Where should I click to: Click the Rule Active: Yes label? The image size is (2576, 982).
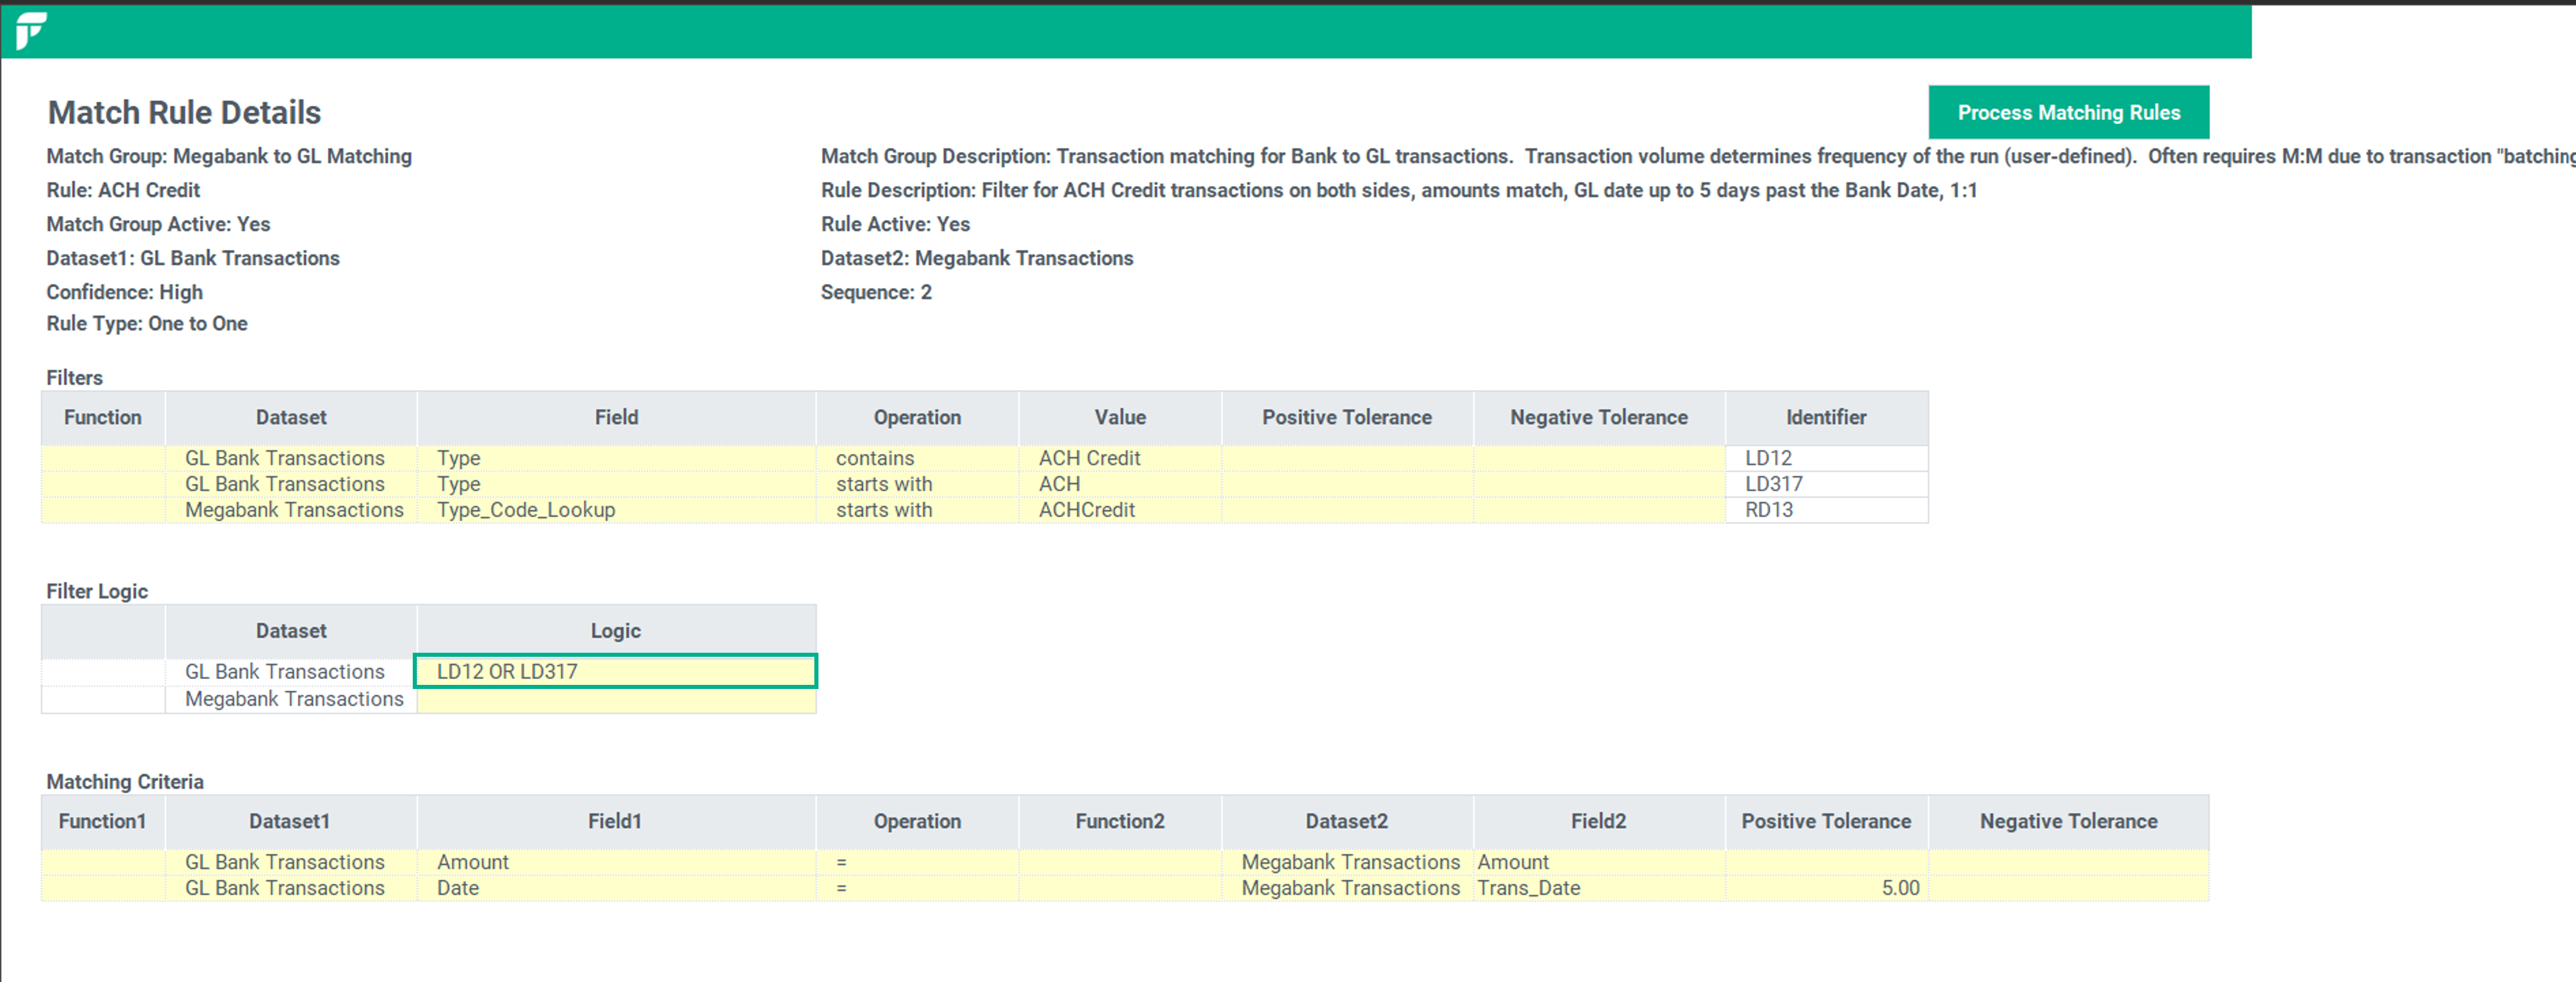[895, 224]
